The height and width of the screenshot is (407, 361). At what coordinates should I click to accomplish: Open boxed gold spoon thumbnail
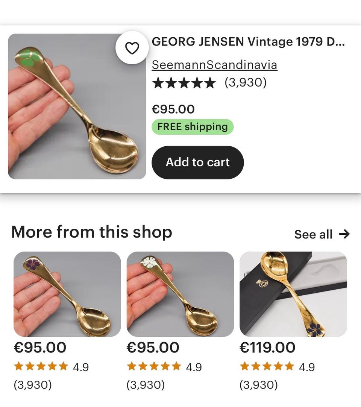point(293,294)
